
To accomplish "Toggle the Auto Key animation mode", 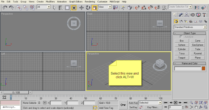I will pyautogui.click(x=133, y=103).
